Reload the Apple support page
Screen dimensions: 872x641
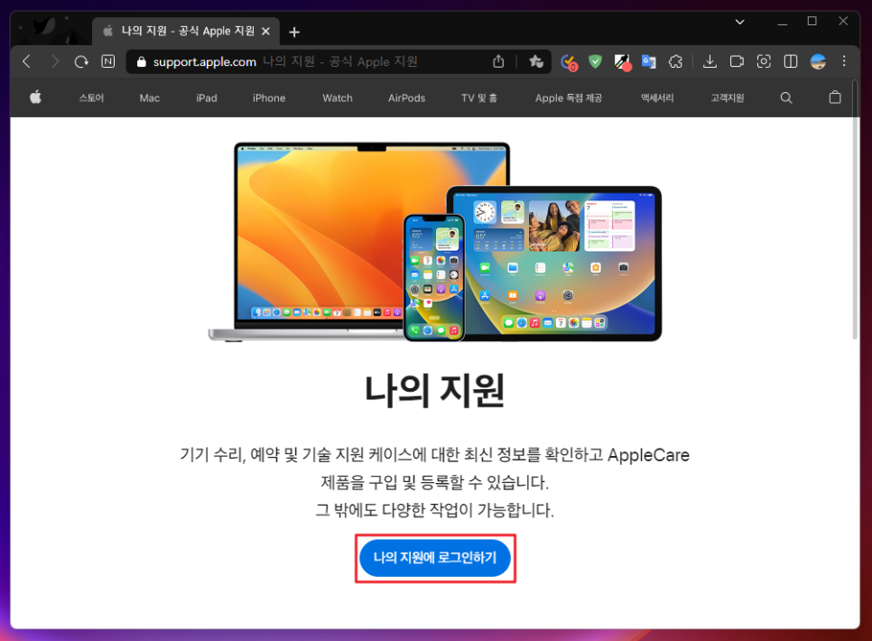point(81,61)
